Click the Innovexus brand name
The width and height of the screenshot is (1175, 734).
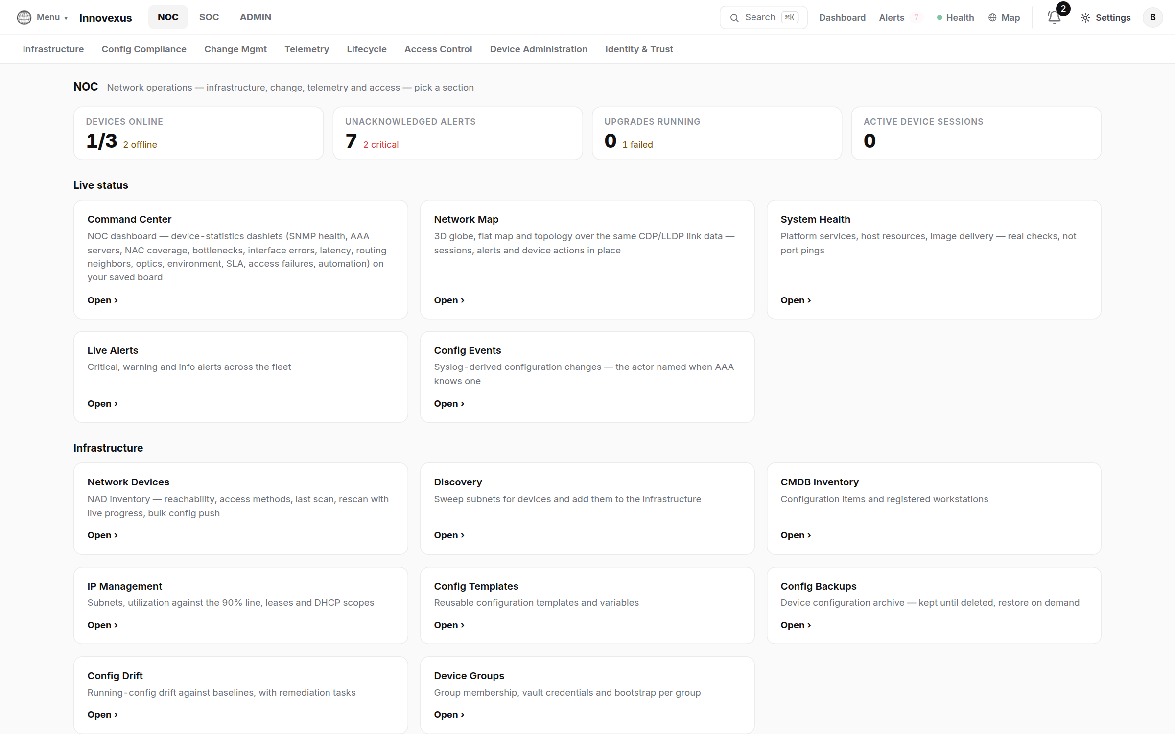[106, 18]
